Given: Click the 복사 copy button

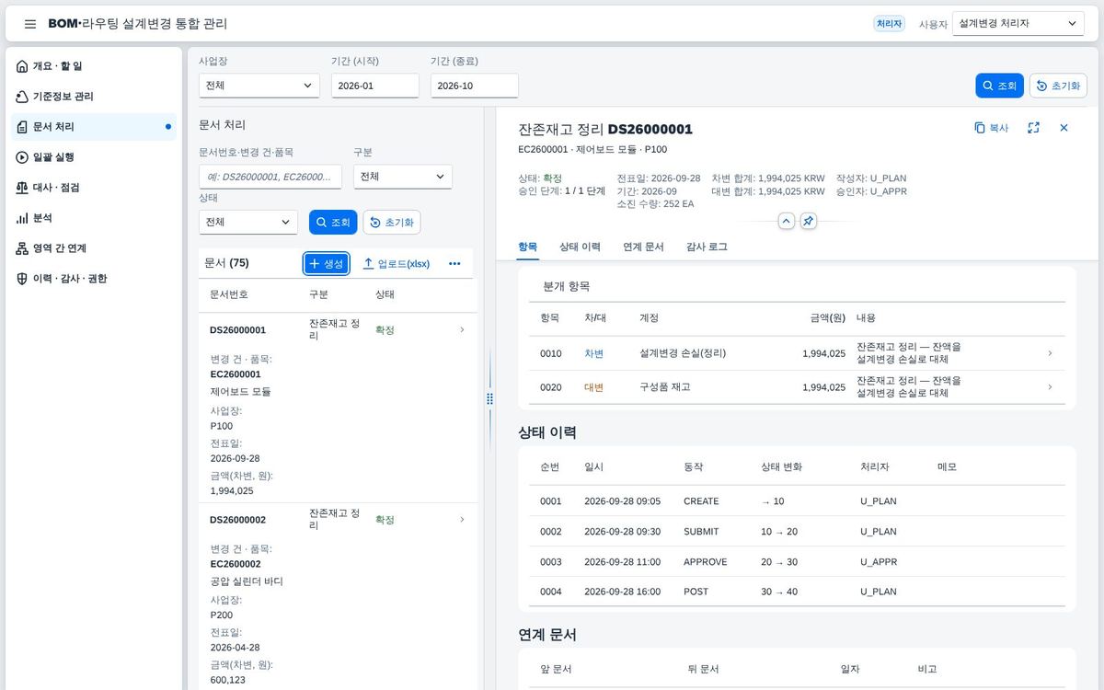Looking at the screenshot, I should pyautogui.click(x=992, y=128).
